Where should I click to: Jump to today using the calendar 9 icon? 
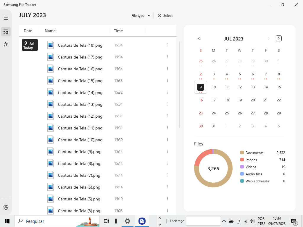click(278, 38)
